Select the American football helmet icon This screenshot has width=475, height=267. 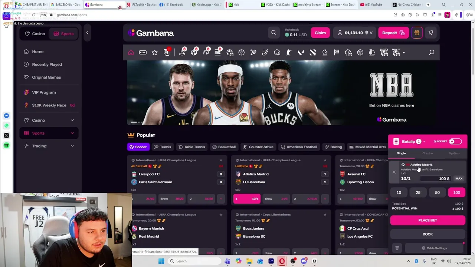pos(277,53)
